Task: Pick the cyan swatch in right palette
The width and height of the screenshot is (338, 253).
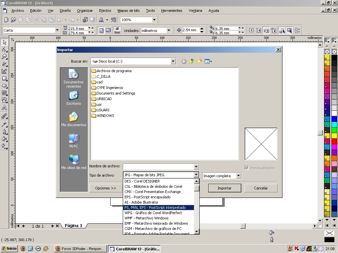Action: [x=334, y=124]
